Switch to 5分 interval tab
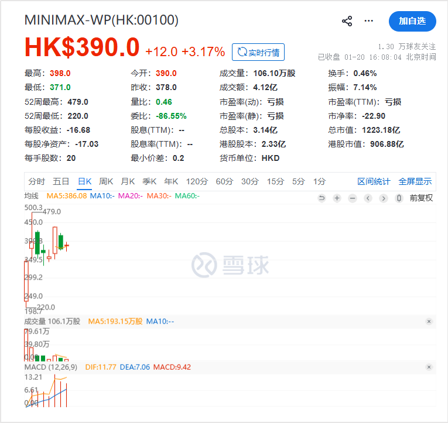The height and width of the screenshot is (423, 448). 299,181
